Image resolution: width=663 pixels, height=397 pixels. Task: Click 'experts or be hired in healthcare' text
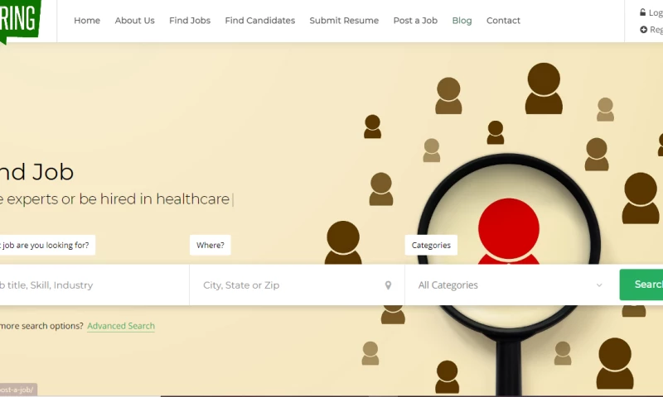click(118, 198)
